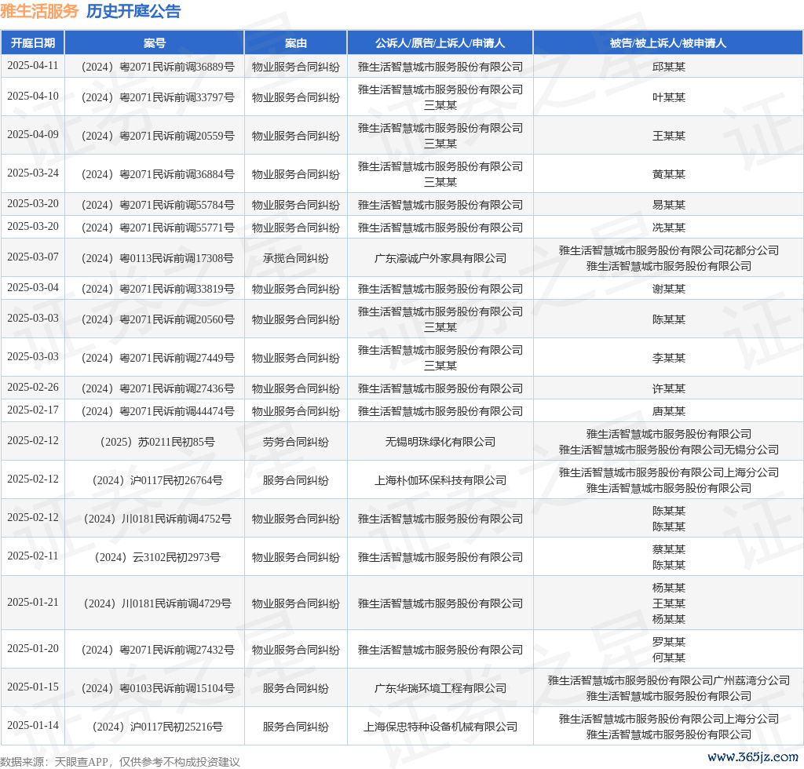This screenshot has width=804, height=769.
Task: Click case number 粤2071民诉前调20559号
Action: (x=157, y=136)
